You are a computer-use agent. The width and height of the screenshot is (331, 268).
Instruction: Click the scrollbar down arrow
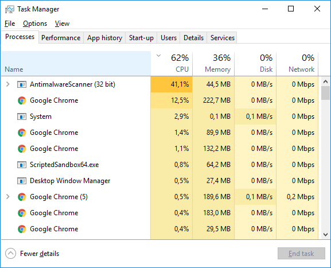tap(325, 235)
